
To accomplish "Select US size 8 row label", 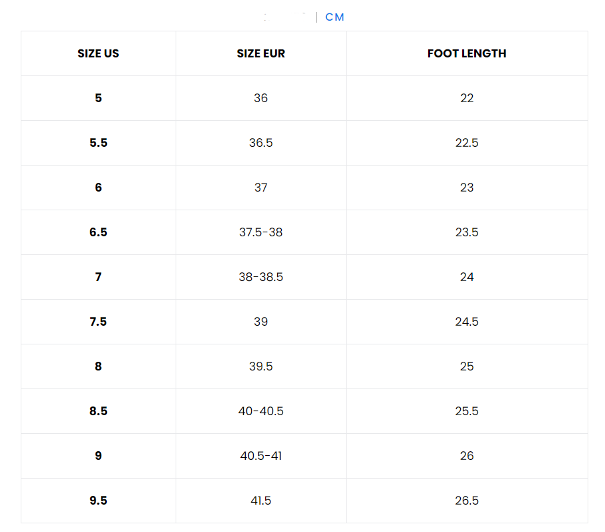I will click(x=98, y=366).
